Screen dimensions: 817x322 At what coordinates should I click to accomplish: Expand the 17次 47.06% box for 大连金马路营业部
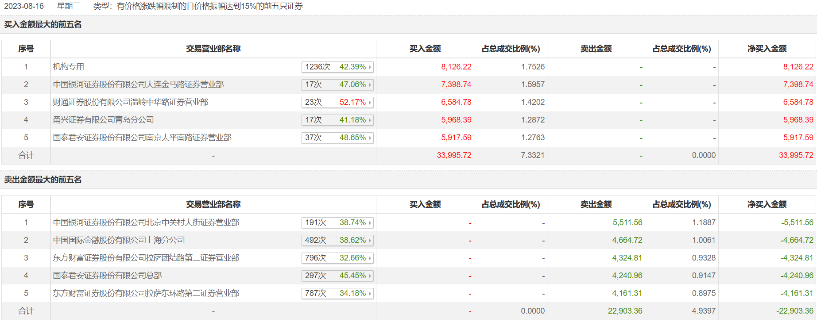[337, 84]
